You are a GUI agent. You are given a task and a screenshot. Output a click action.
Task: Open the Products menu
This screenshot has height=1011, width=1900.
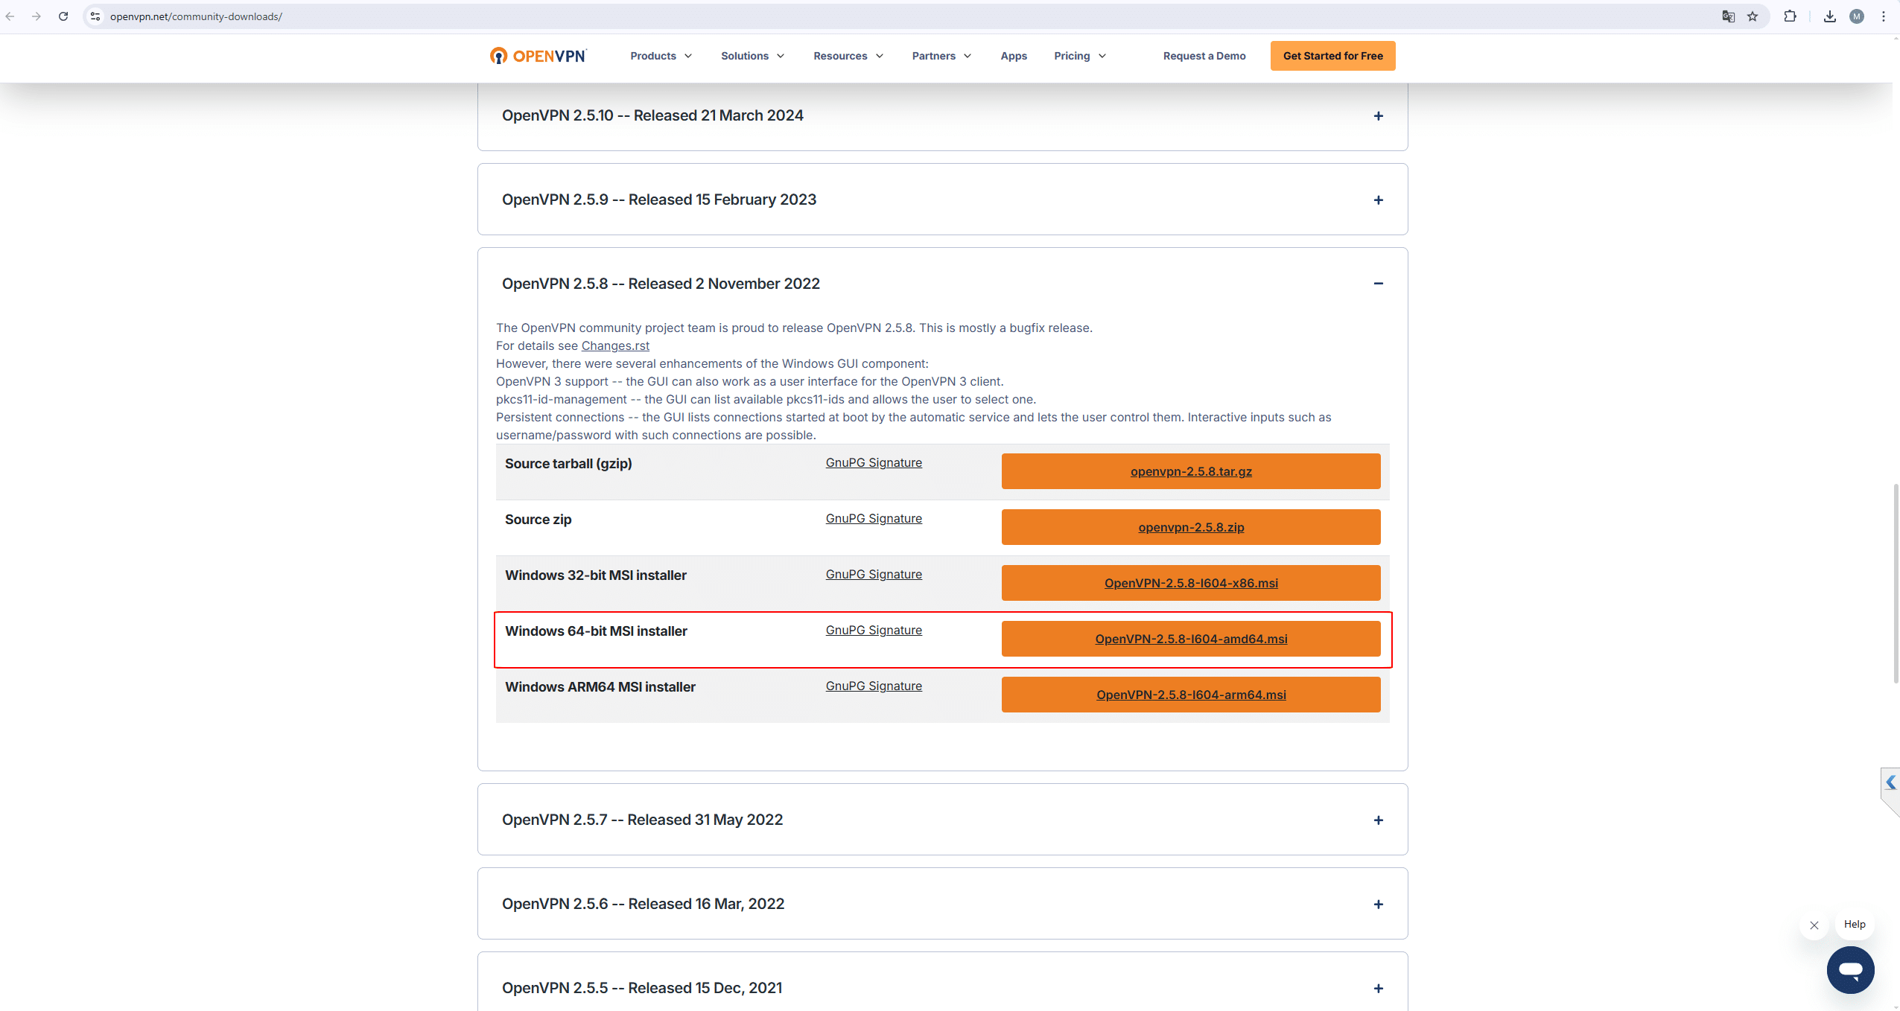pos(661,56)
